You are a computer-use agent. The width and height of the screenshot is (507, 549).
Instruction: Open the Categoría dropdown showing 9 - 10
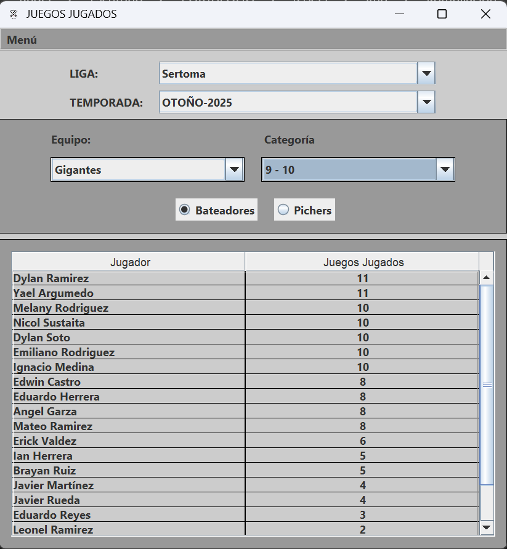[x=445, y=170]
